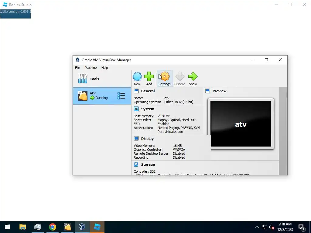Open the Help menu in VirtualBox
This screenshot has height=233, width=311.
(x=105, y=68)
